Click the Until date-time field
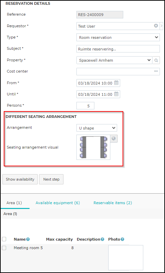Viewport: 165px width, 273px height. [x=98, y=94]
